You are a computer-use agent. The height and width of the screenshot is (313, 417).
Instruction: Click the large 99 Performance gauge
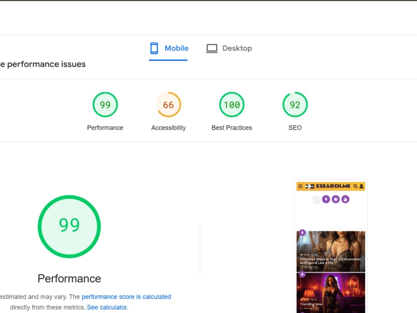pyautogui.click(x=69, y=227)
